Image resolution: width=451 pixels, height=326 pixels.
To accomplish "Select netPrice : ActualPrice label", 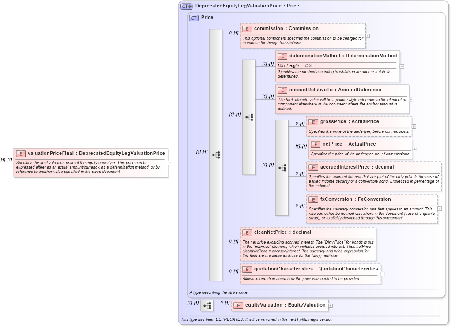I will point(349,144).
